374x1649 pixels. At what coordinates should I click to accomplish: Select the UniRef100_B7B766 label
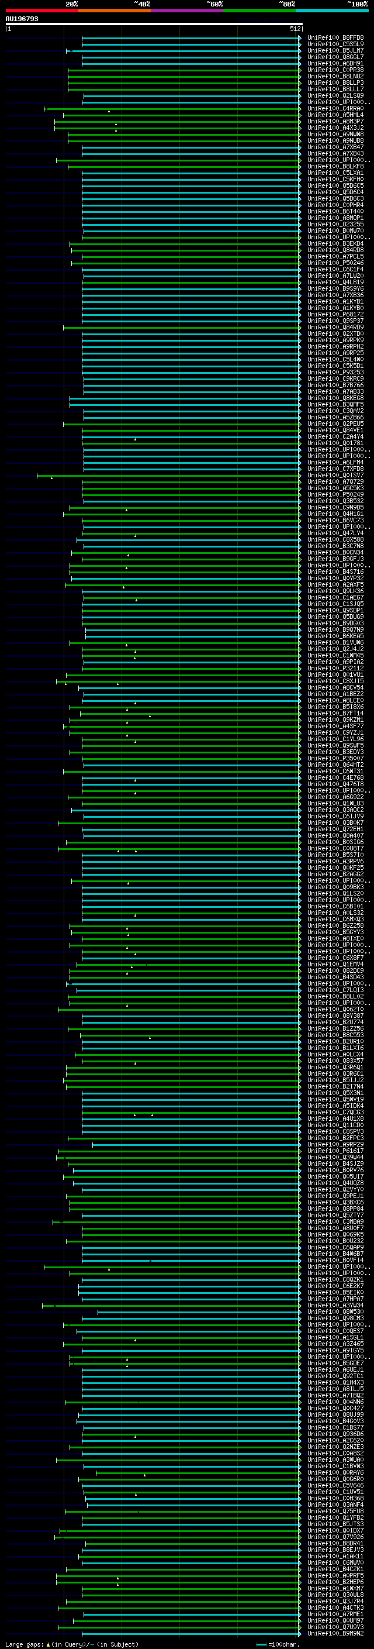[x=335, y=385]
